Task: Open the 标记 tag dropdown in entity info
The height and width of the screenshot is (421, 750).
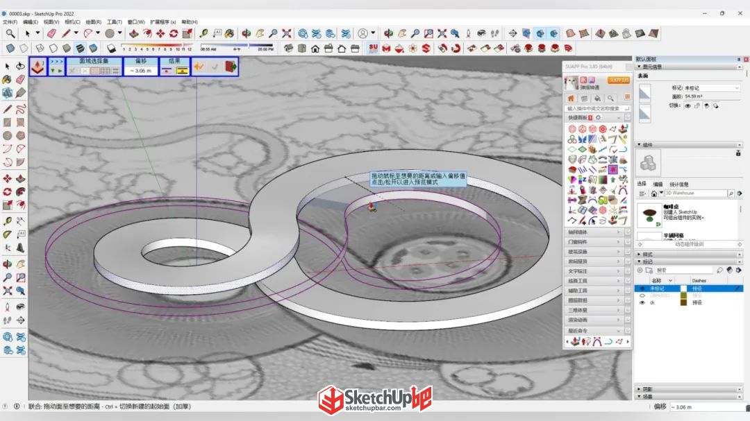Action: point(712,88)
